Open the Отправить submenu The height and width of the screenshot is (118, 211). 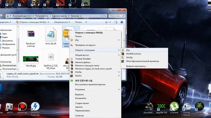95,89
